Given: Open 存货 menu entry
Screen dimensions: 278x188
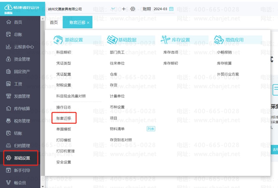Looking at the screenshot, I should pyautogui.click(x=113, y=85).
